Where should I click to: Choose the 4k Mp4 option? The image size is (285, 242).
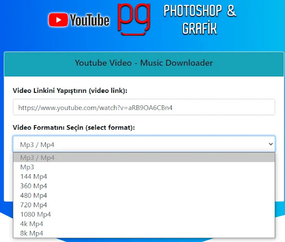click(x=144, y=224)
